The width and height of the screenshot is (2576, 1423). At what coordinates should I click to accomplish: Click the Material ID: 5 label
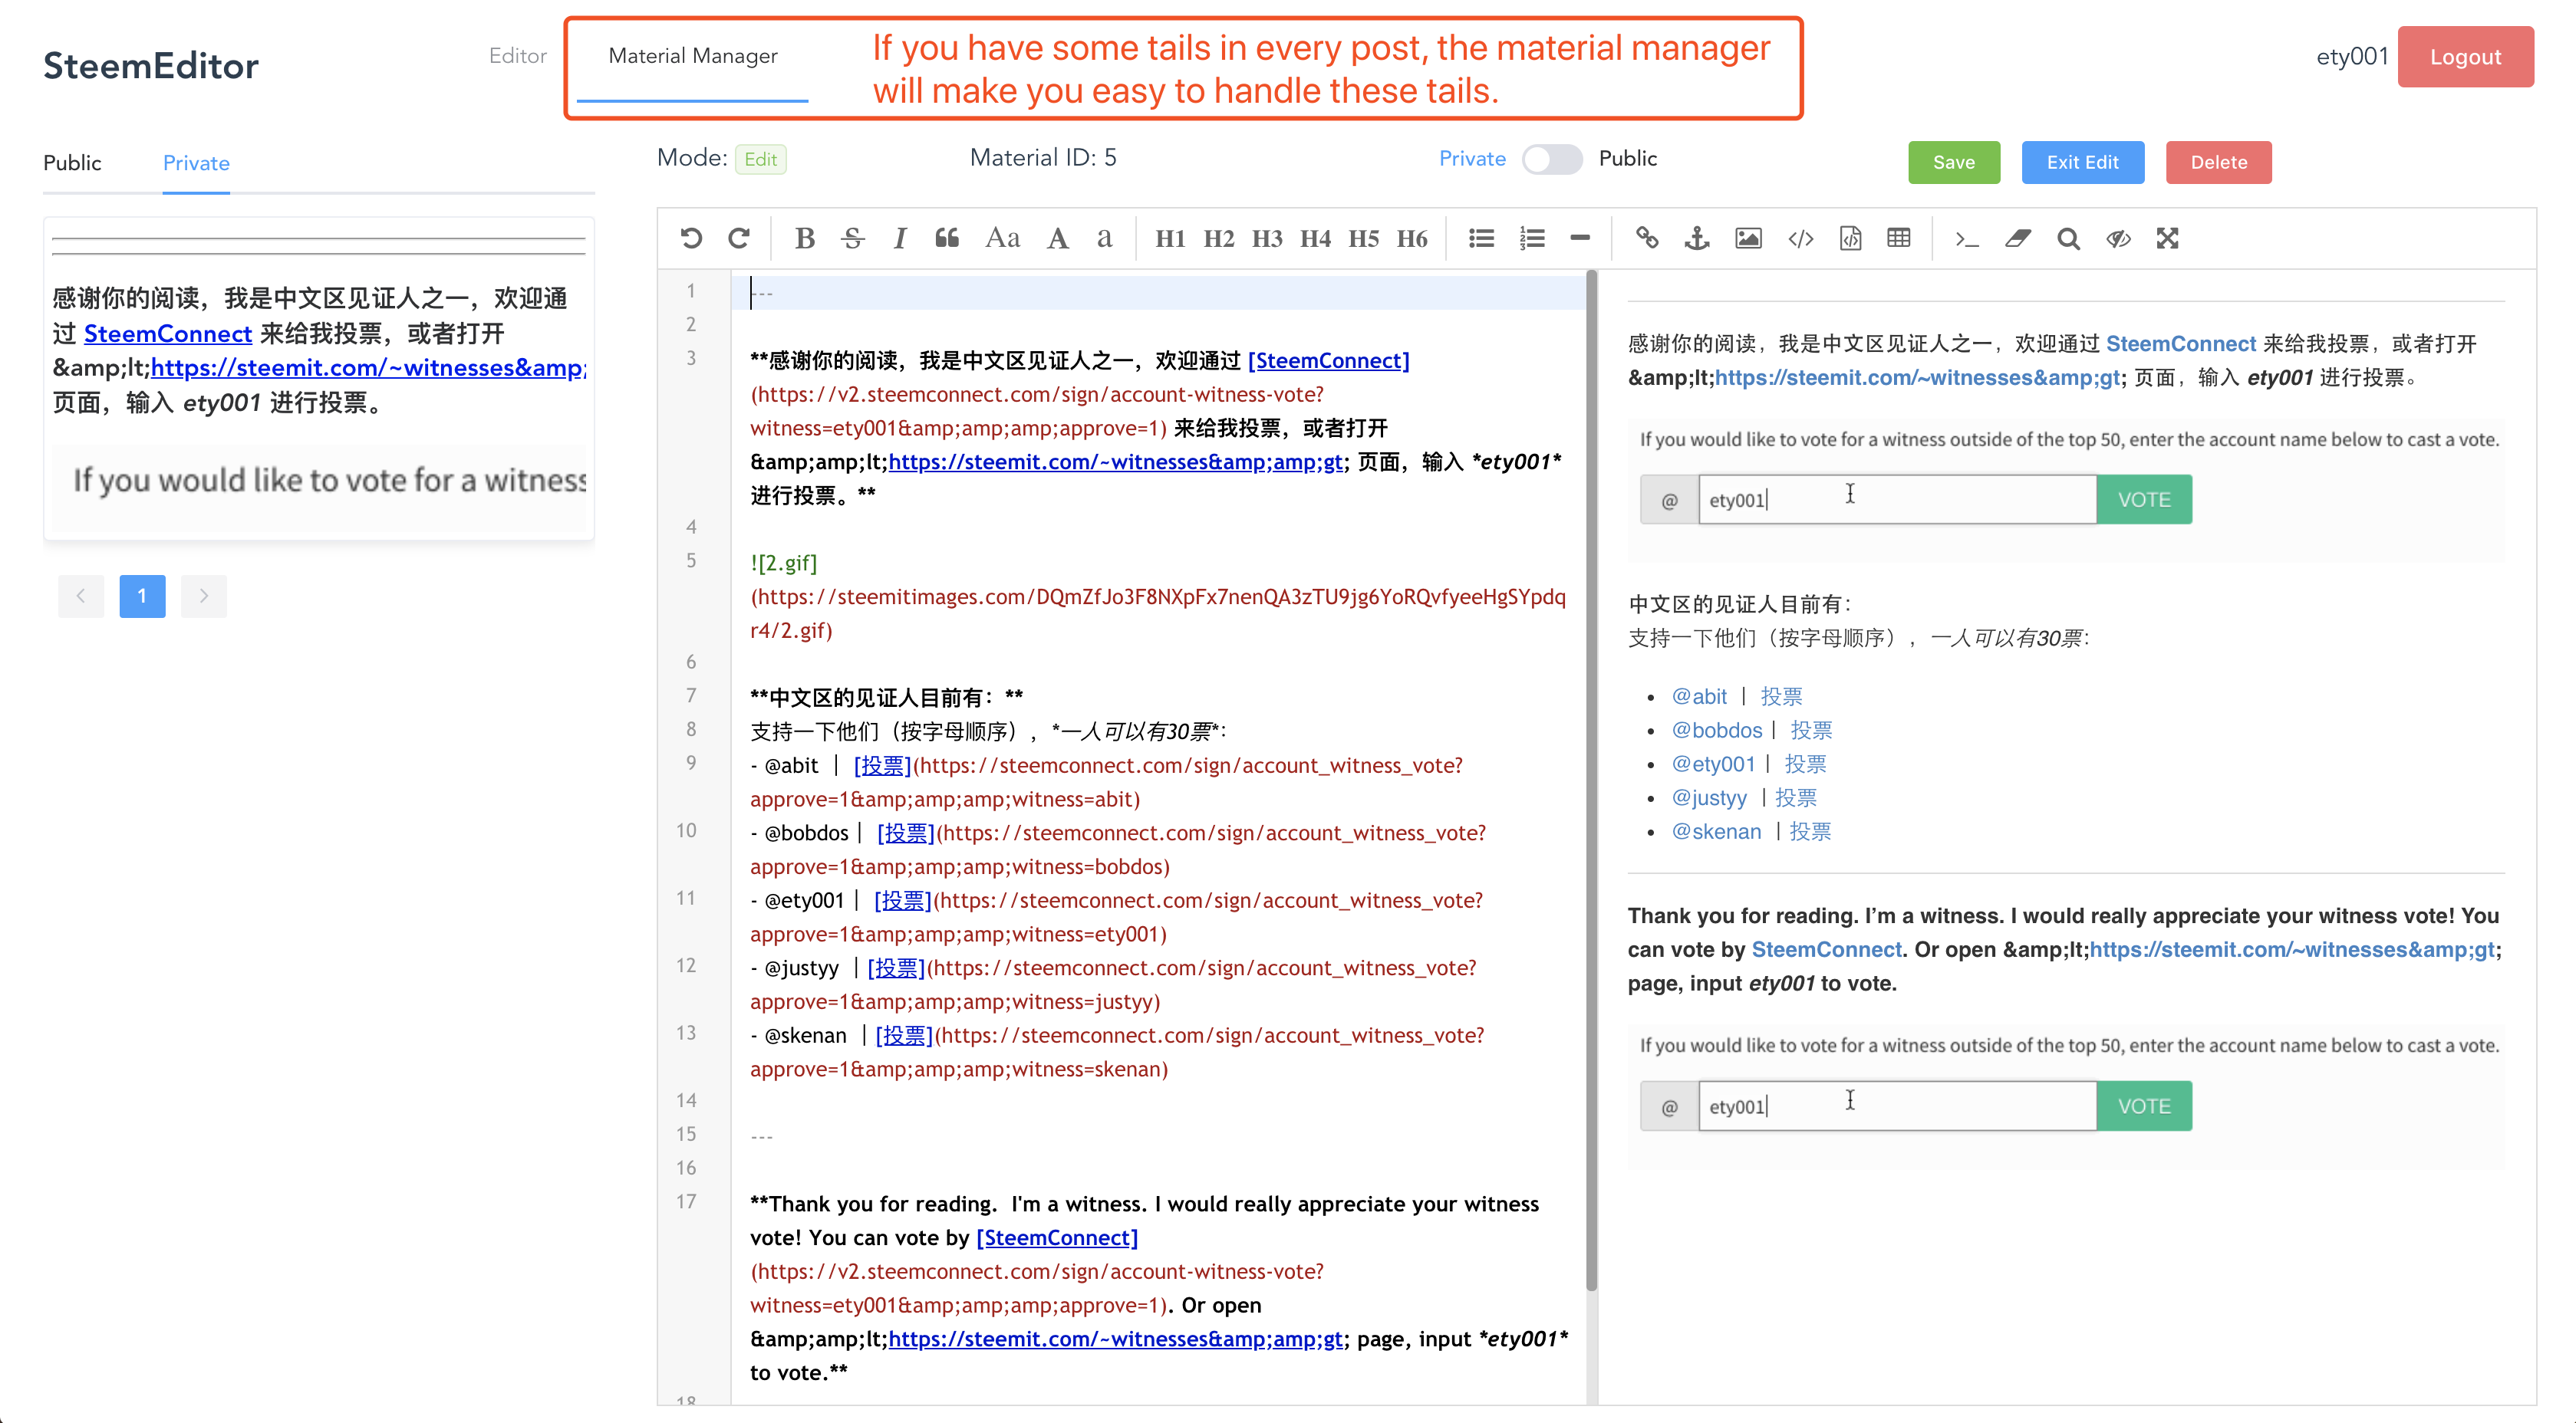click(x=1043, y=158)
